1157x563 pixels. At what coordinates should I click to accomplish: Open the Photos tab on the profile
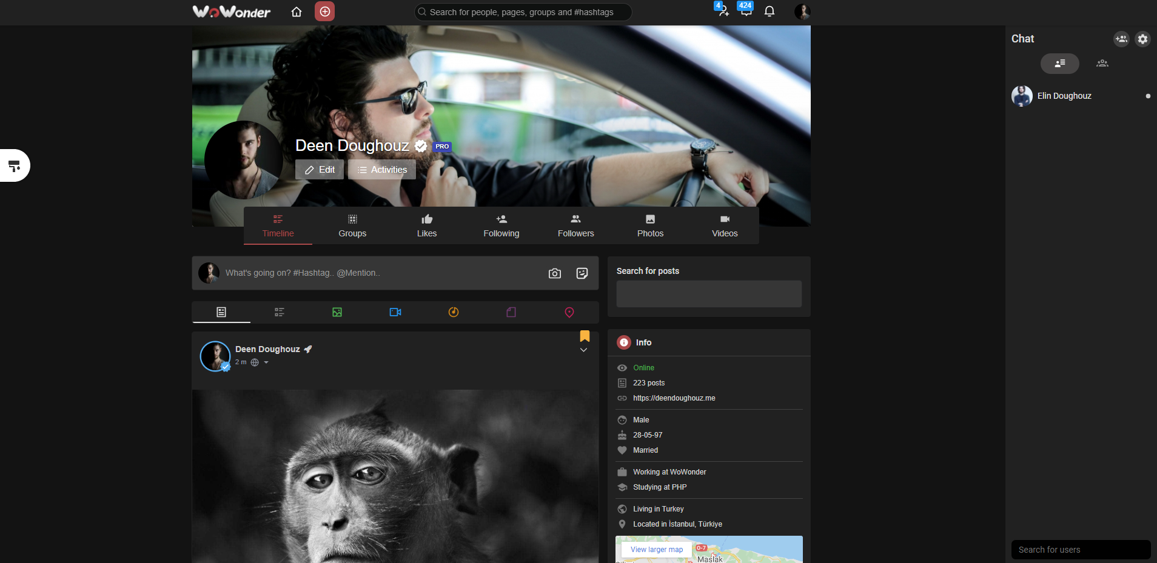coord(649,225)
